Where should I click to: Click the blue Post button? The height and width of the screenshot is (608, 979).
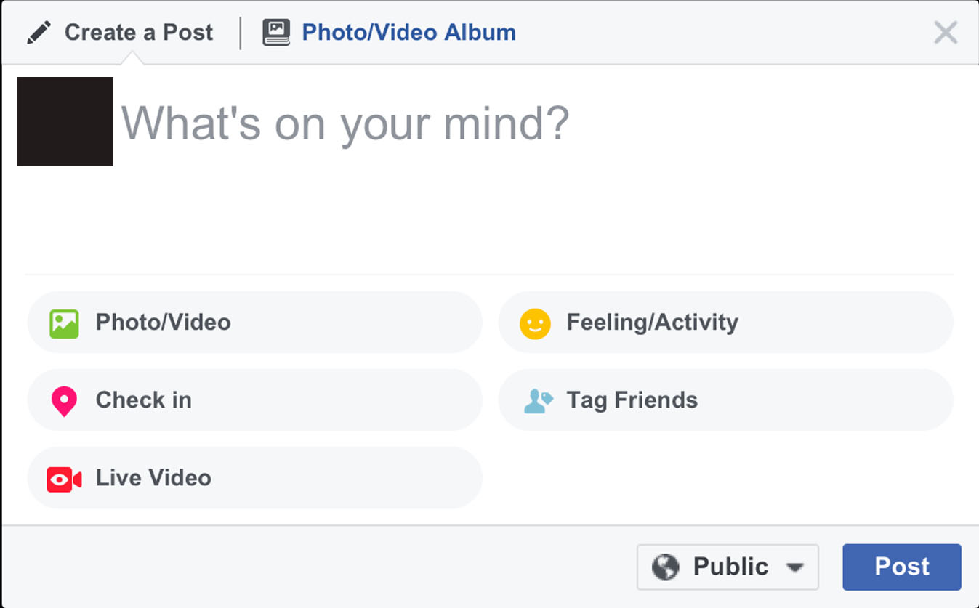pyautogui.click(x=902, y=567)
